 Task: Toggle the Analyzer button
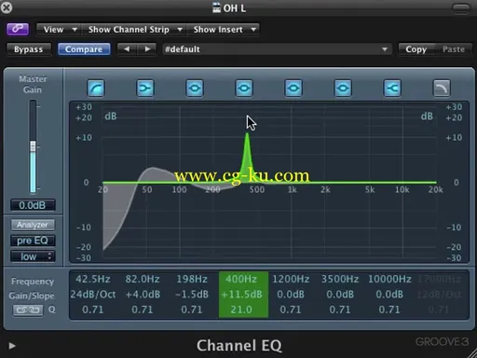33,225
